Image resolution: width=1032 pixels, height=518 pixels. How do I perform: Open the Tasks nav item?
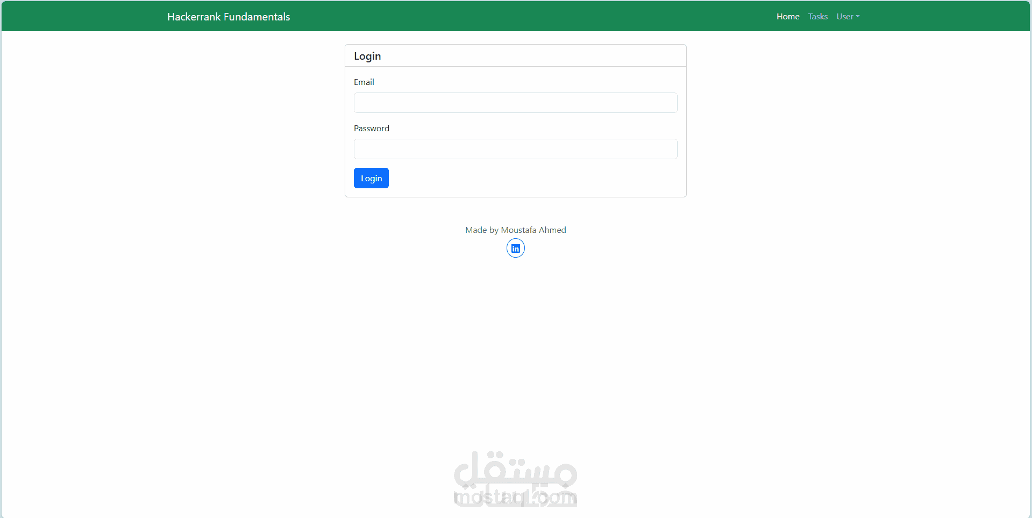tap(817, 17)
